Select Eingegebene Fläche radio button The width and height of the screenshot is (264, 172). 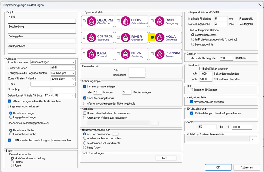point(11,134)
